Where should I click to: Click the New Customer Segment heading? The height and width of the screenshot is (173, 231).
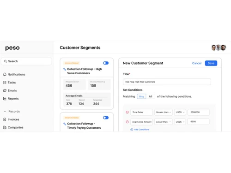pyautogui.click(x=143, y=63)
